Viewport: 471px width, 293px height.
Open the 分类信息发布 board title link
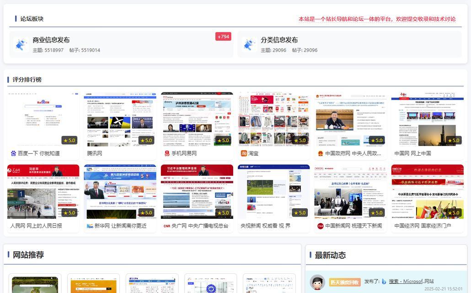point(279,40)
